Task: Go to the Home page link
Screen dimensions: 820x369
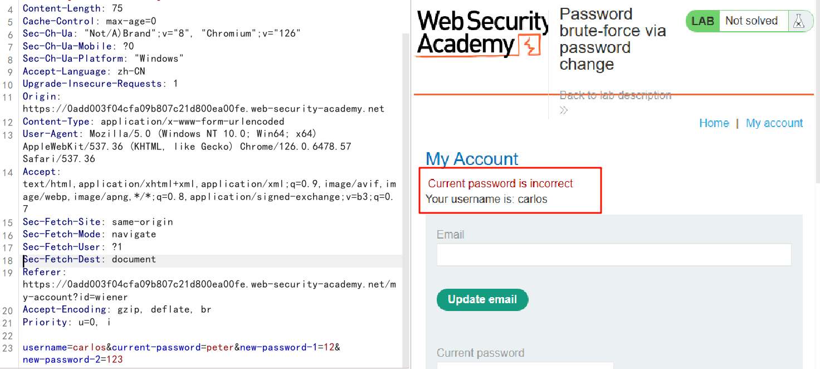Action: pos(714,123)
